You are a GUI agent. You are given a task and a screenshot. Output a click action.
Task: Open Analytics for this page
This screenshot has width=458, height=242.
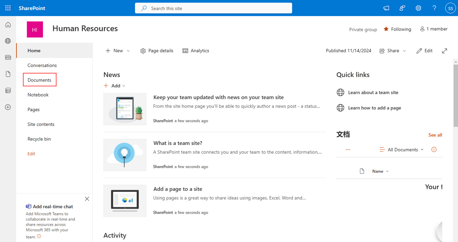(196, 51)
